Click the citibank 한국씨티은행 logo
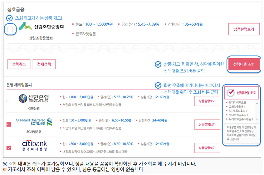The image size is (264, 175). (x=34, y=146)
